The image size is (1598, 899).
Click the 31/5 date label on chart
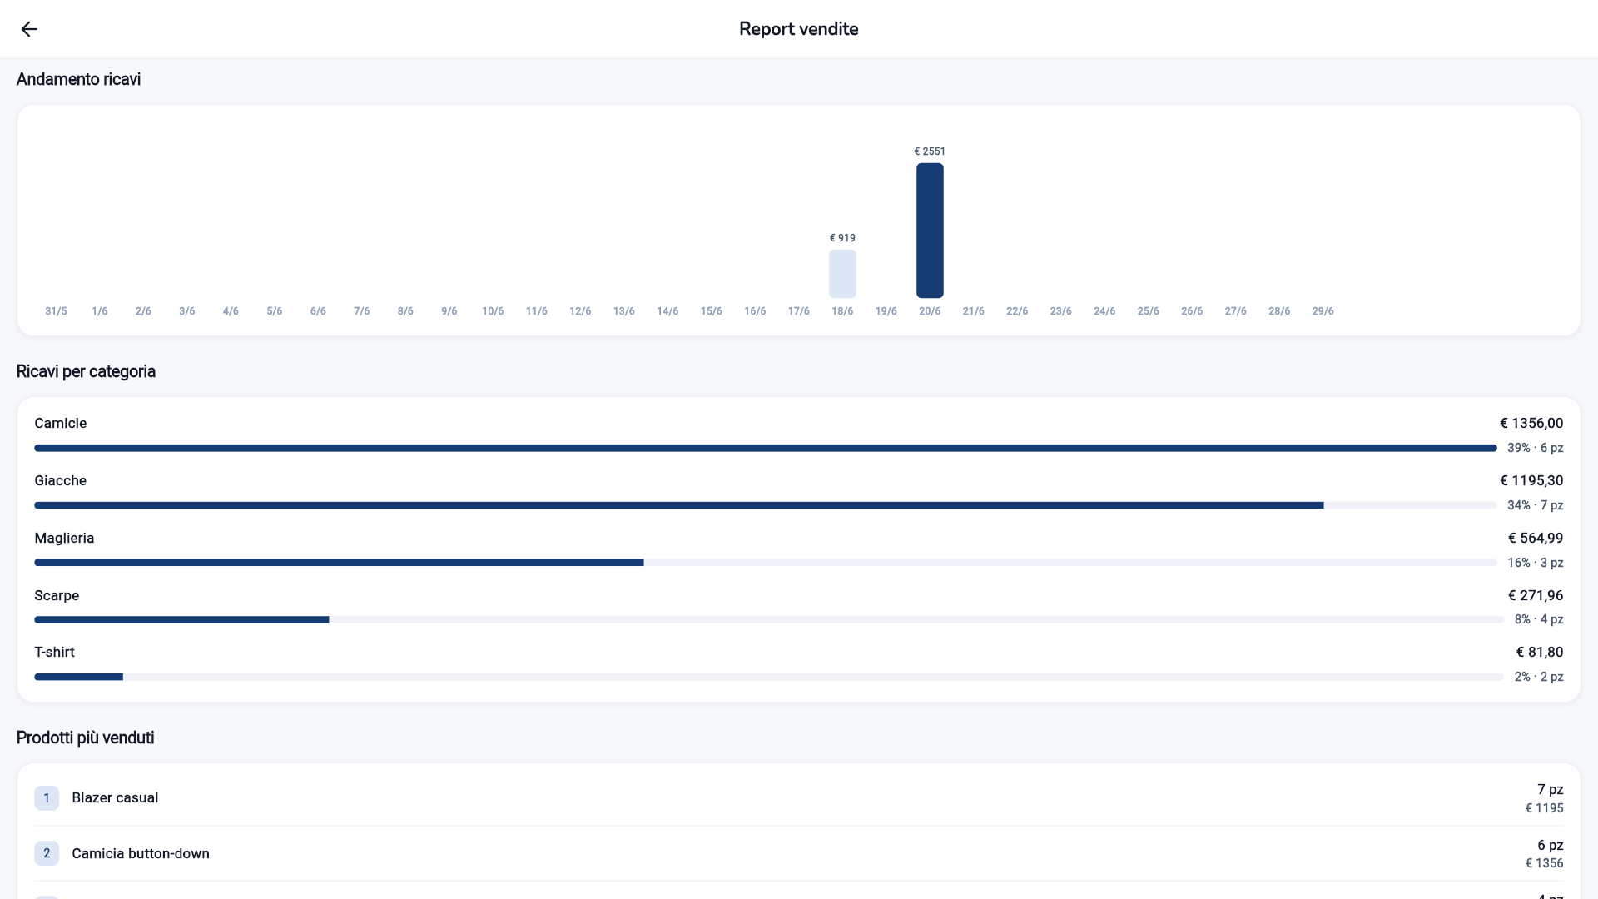point(56,311)
